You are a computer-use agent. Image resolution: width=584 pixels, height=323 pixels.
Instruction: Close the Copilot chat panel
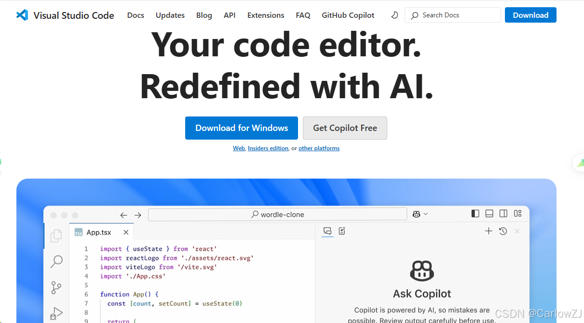517,232
